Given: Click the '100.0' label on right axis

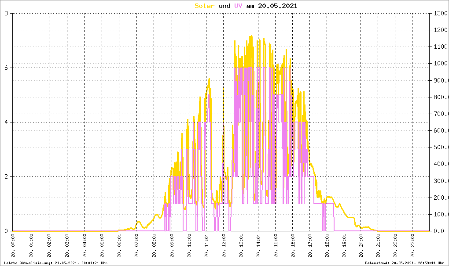Looking at the screenshot, I should (x=441, y=214).
